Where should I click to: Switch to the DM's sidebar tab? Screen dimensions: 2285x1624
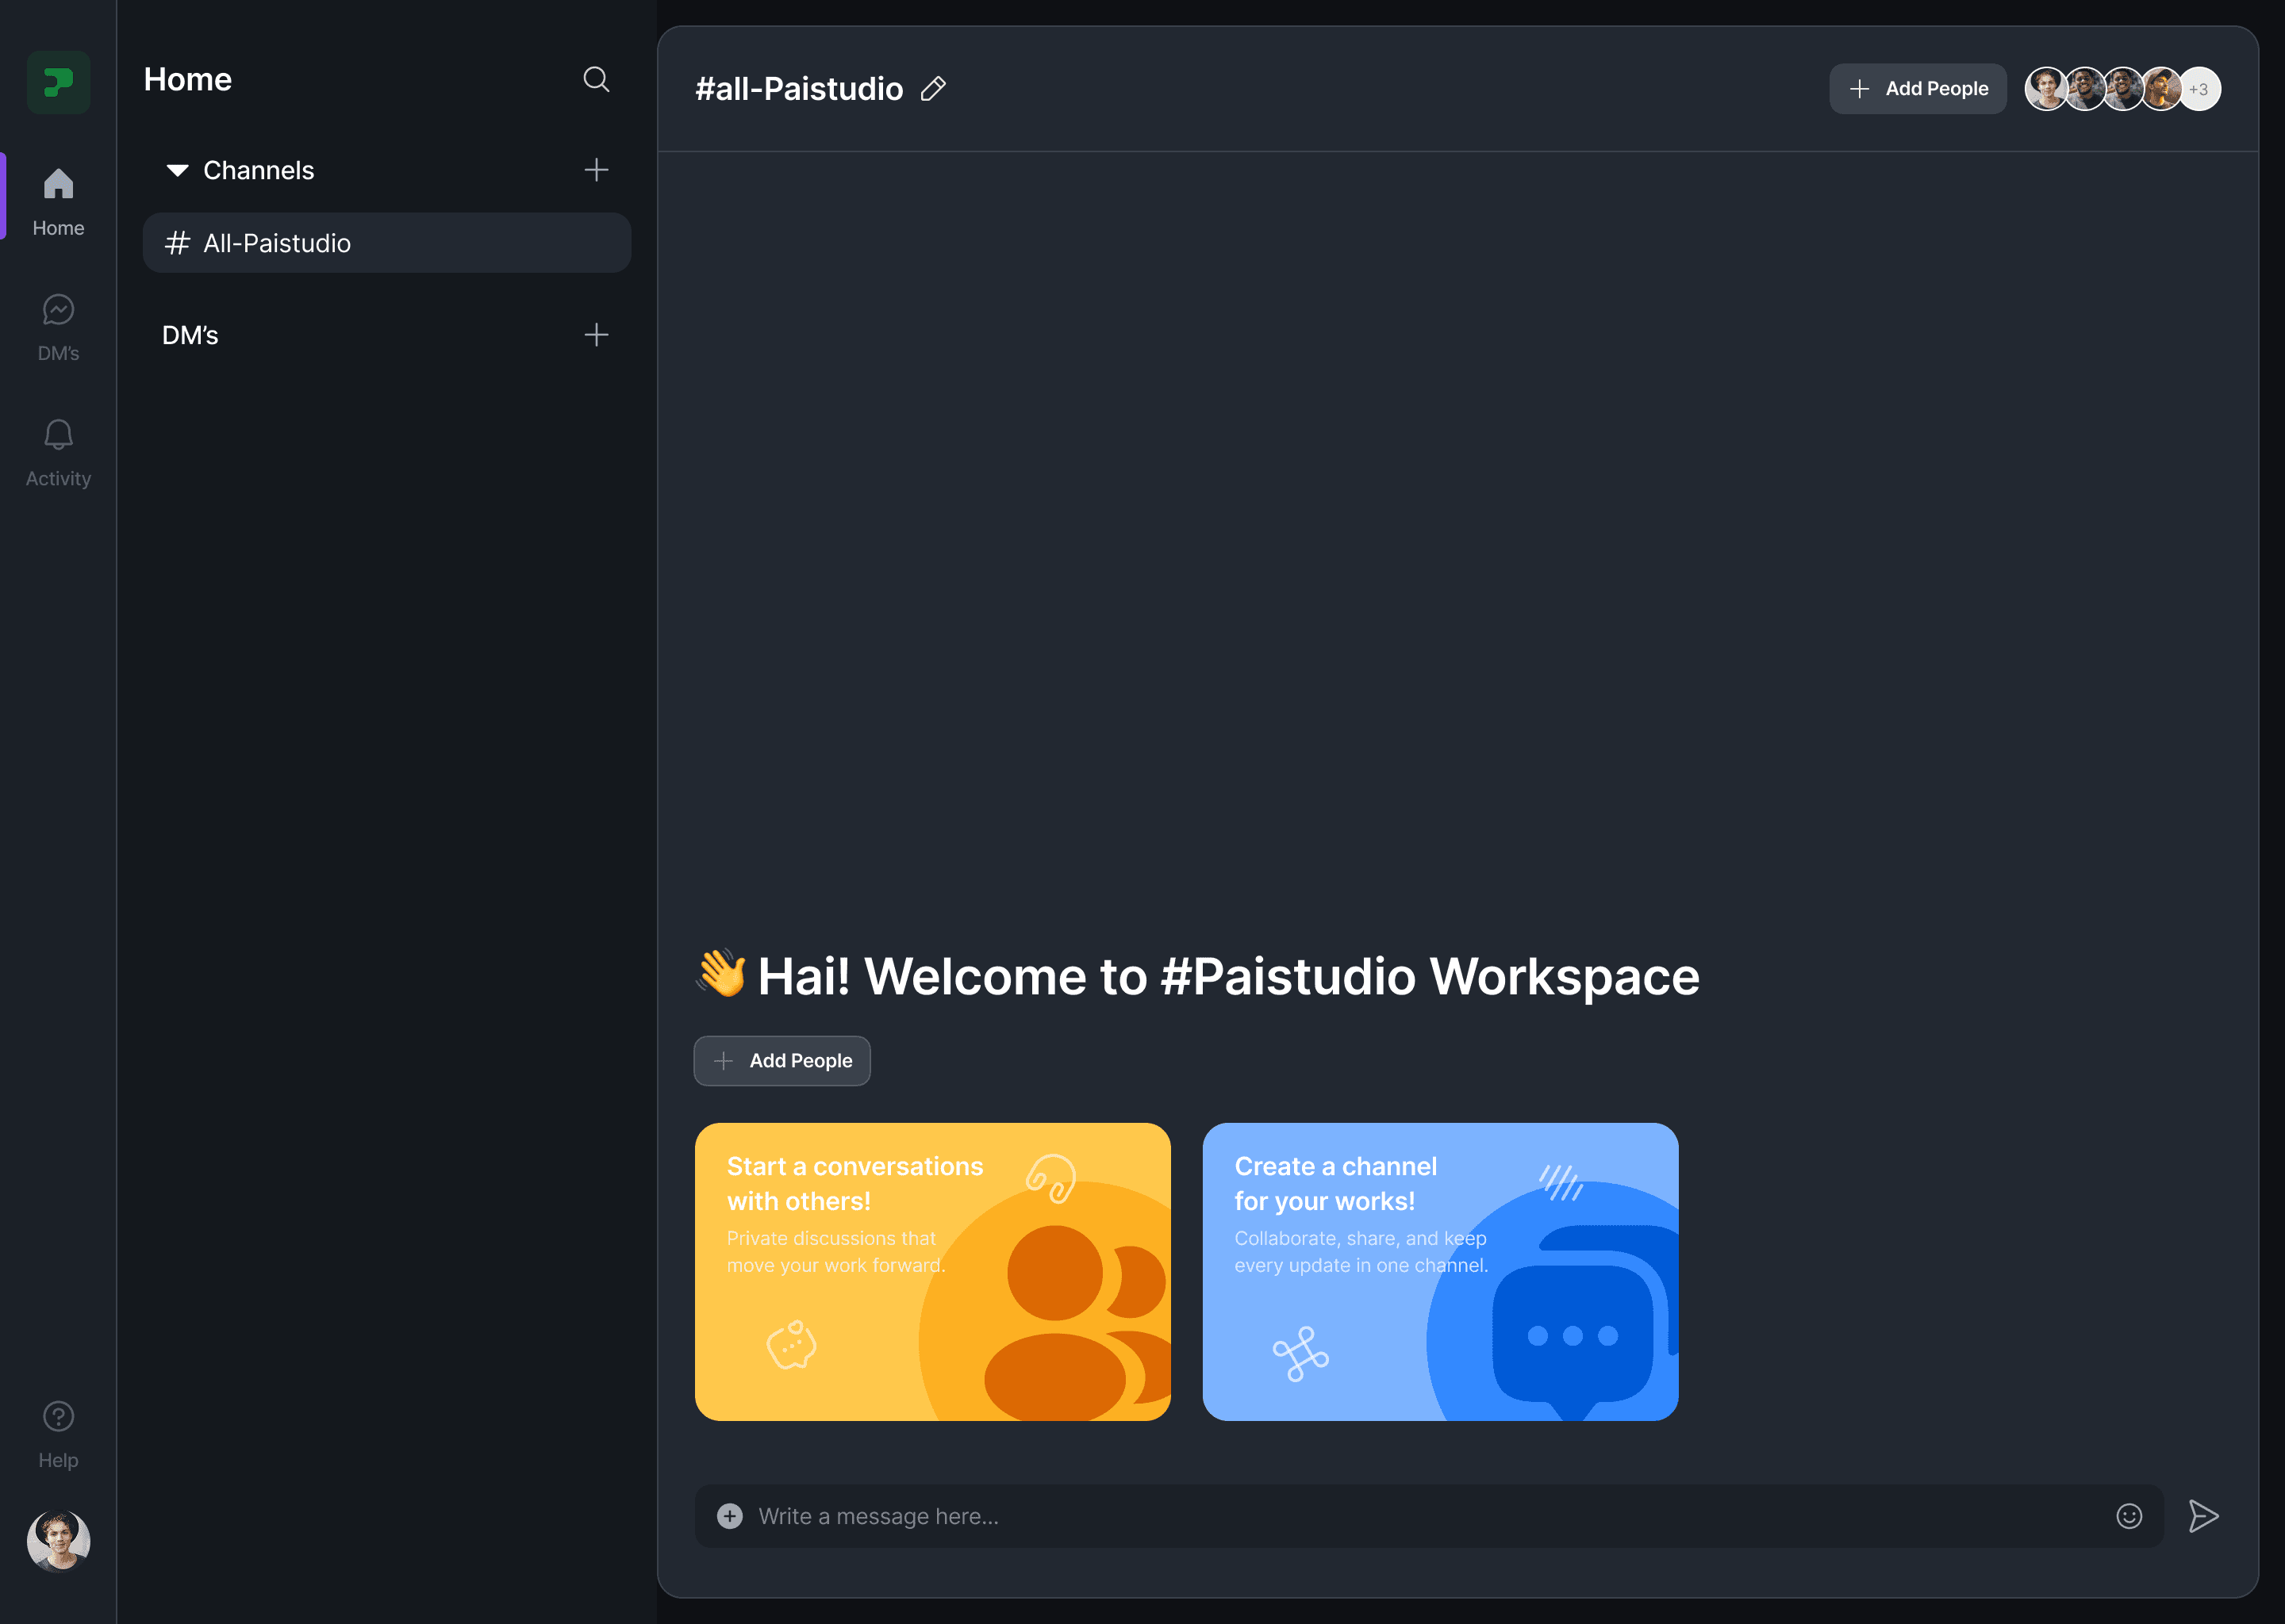click(x=58, y=327)
